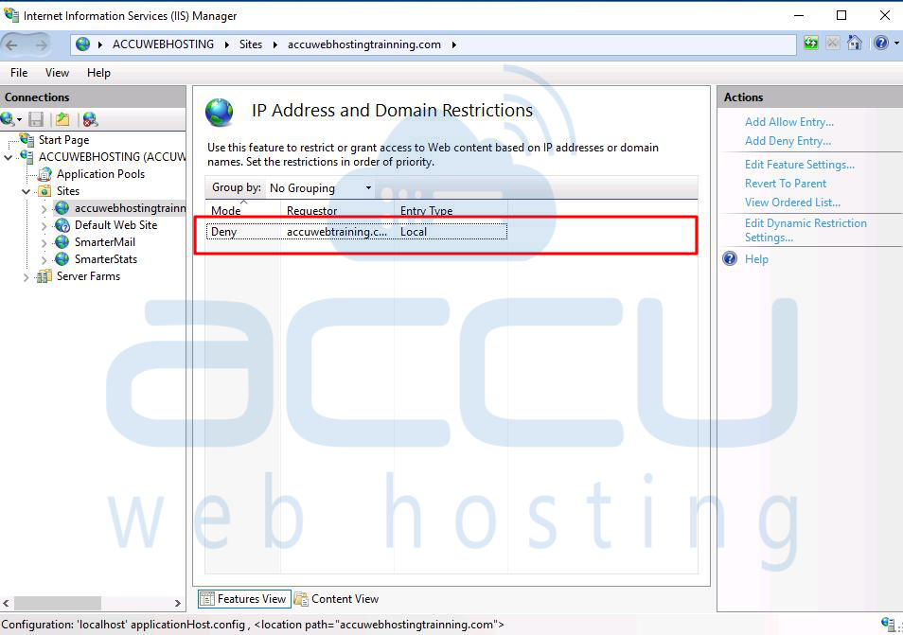This screenshot has height=635, width=903.
Task: Select the ACCUWEBHOSTING server node
Action: [112, 156]
